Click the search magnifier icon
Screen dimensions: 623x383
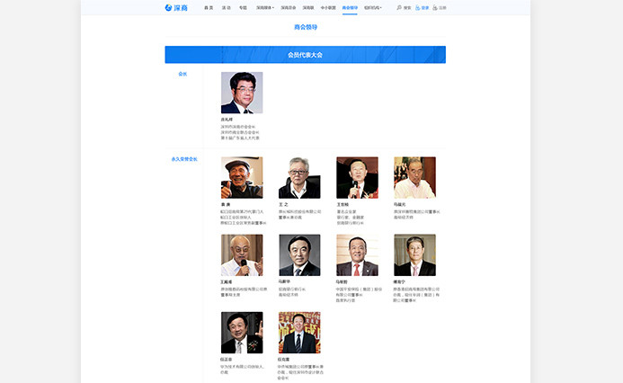tap(399, 7)
